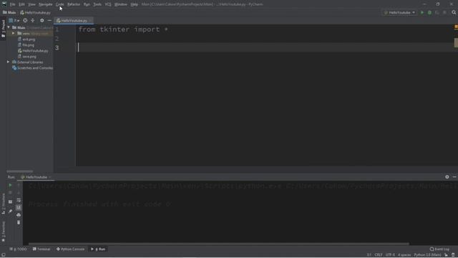Image resolution: width=458 pixels, height=258 pixels.
Task: Open the File menu
Action: (13, 4)
